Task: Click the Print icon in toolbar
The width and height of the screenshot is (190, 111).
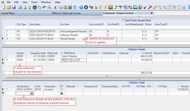Action: point(20,7)
